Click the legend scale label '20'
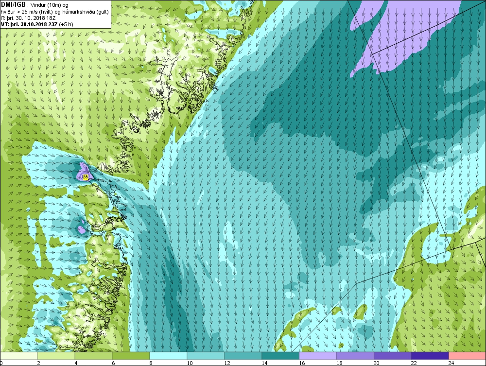This screenshot has height=366, width=486. pos(377,363)
